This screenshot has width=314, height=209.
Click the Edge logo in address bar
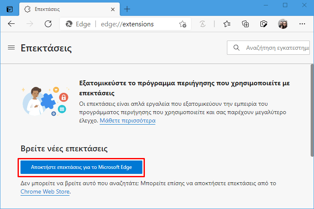[69, 24]
